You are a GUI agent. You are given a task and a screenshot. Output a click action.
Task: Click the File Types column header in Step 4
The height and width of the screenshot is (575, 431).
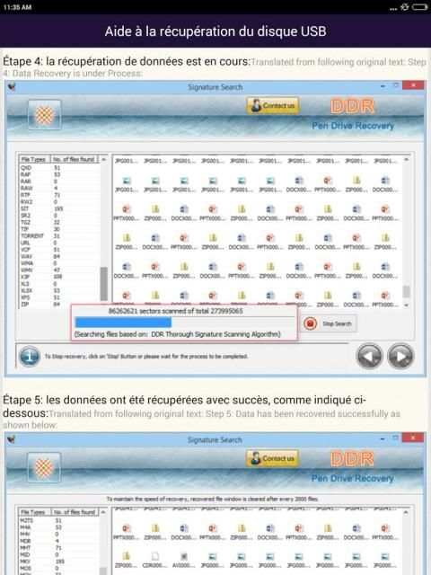(34, 160)
